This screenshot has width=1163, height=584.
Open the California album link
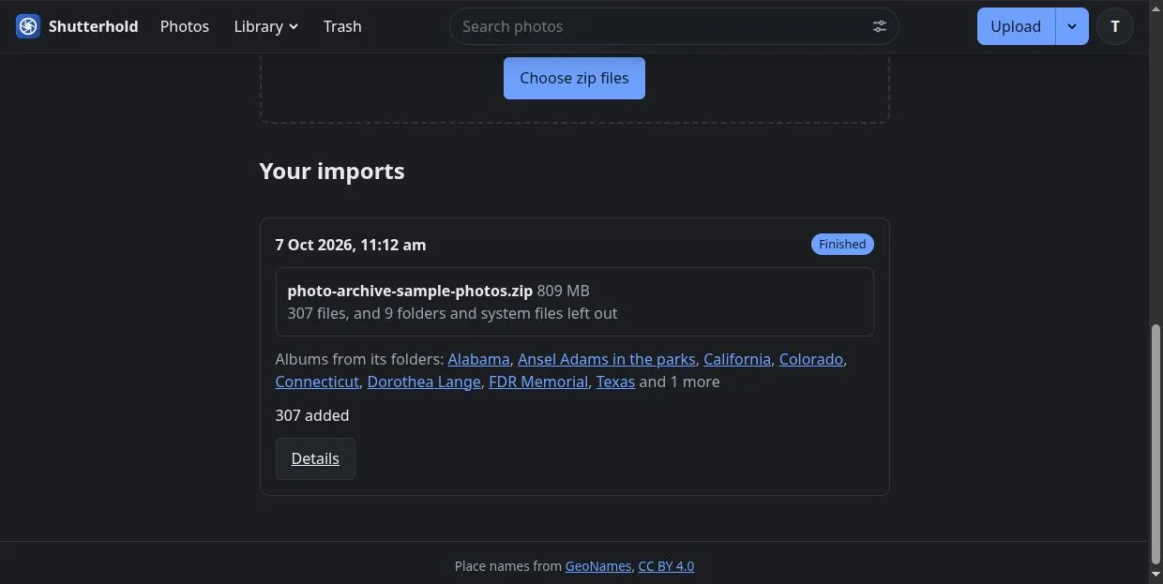(737, 359)
